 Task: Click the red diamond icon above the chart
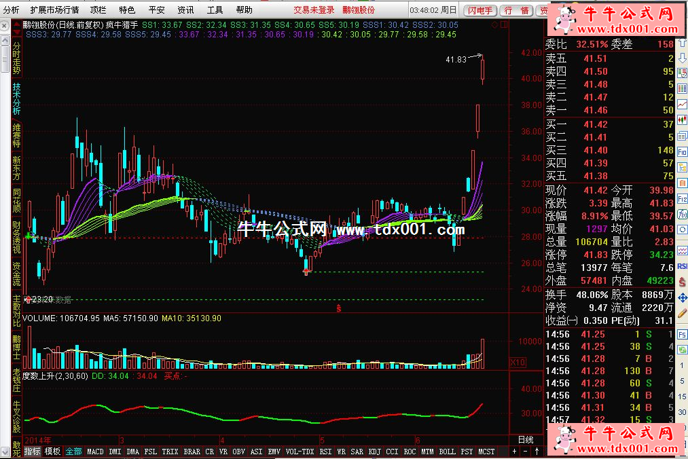[x=494, y=25]
